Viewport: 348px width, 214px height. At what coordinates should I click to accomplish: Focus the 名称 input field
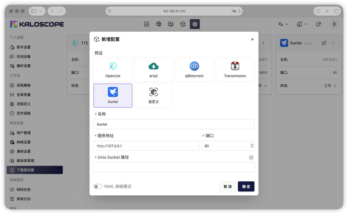[174, 124]
